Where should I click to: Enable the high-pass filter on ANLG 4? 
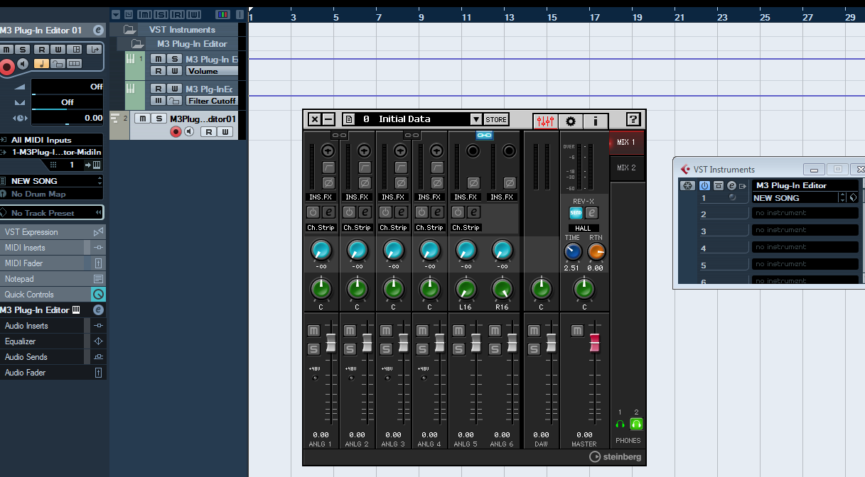coord(436,167)
